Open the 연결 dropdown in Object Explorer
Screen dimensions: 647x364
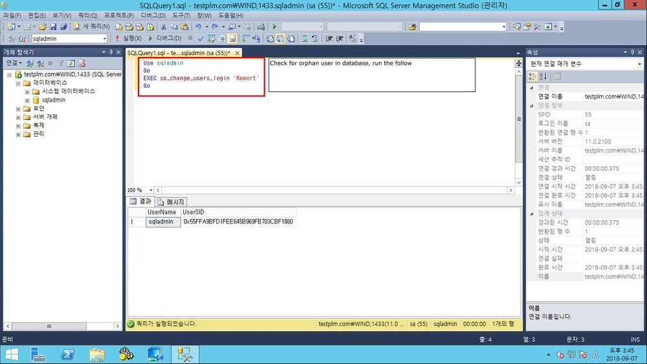pos(14,63)
